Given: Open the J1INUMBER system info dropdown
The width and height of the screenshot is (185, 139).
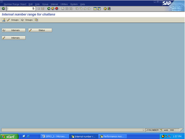Looking at the screenshot, I should pyautogui.click(x=161, y=130).
